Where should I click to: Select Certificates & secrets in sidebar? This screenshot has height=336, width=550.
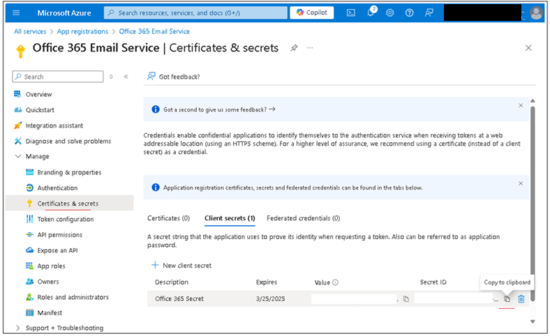coord(68,204)
